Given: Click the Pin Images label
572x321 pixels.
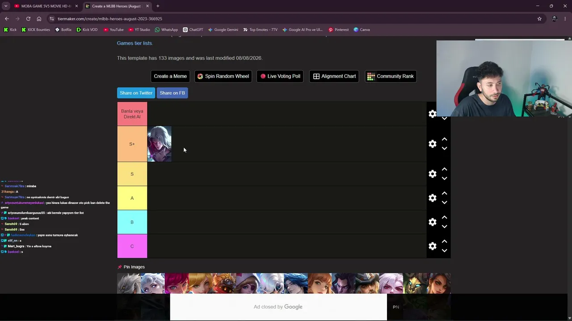Looking at the screenshot, I should pos(134,267).
